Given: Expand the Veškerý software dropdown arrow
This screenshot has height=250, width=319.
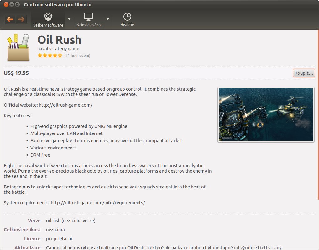Looking at the screenshot, I should point(69,19).
